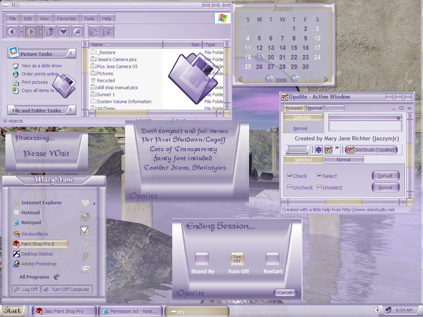
Task: Click the Turn Off power button
Action: point(237,259)
